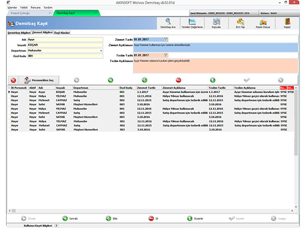Click Sonraki button at bottom
This screenshot has width=306, height=228.
[70, 218]
